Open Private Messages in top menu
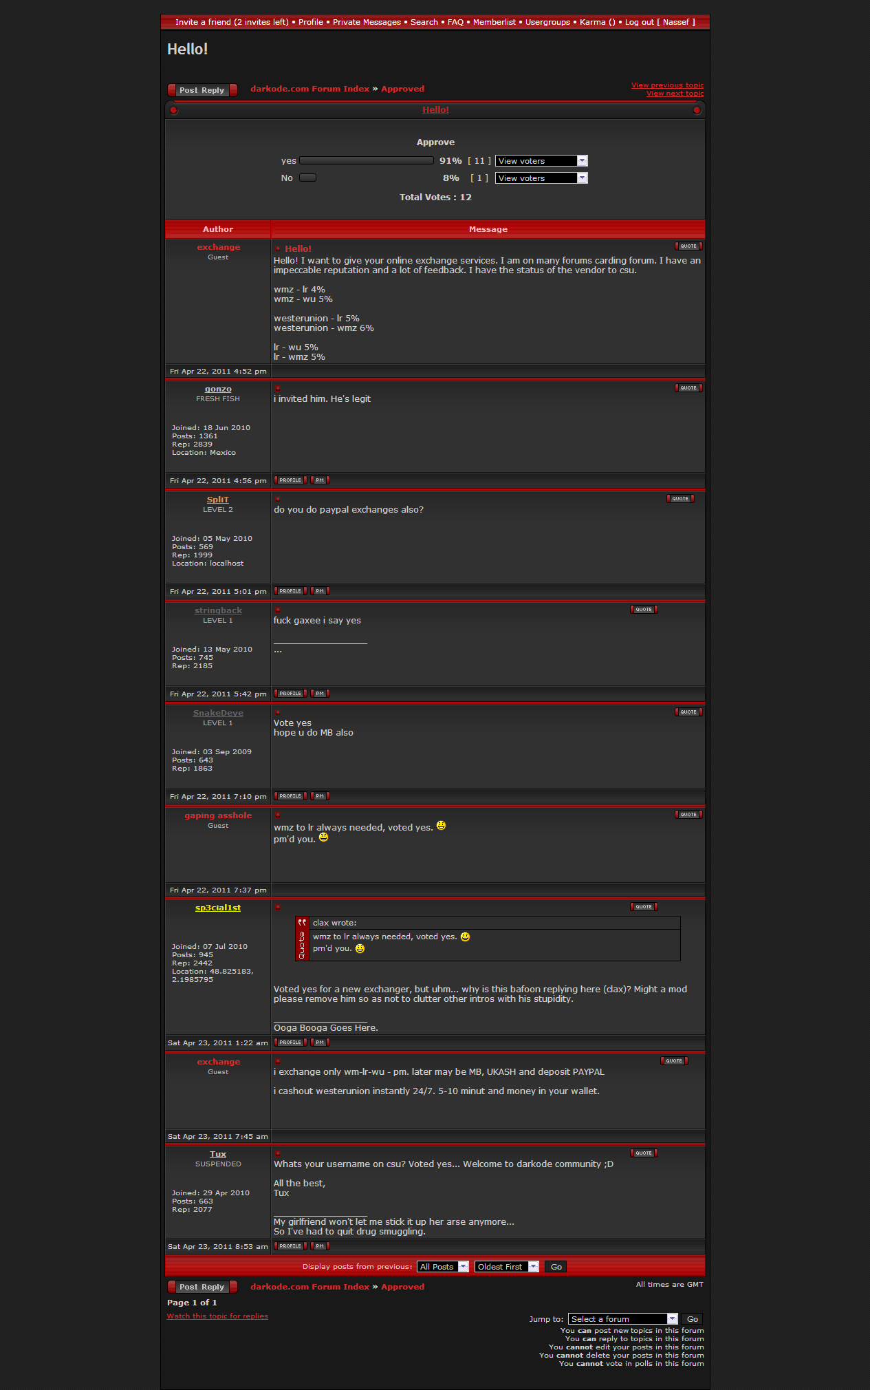 point(367,22)
